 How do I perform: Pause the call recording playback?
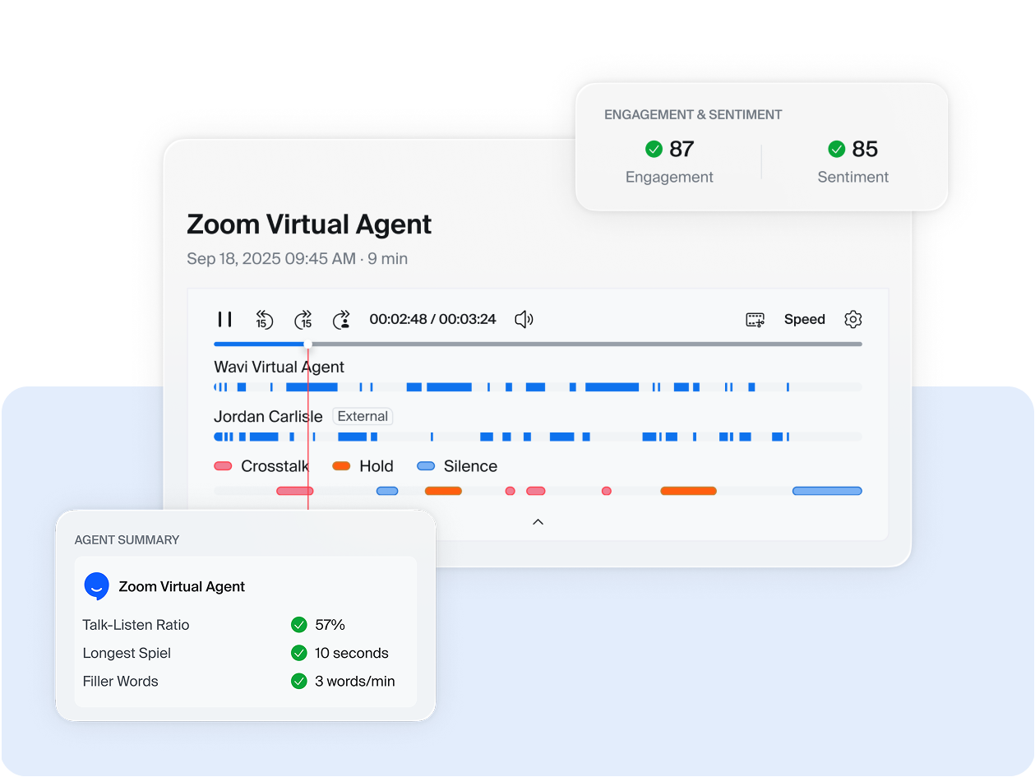(x=224, y=319)
